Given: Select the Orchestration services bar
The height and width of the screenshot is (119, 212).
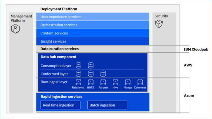Looking at the screenshot, I should pyautogui.click(x=93, y=25).
